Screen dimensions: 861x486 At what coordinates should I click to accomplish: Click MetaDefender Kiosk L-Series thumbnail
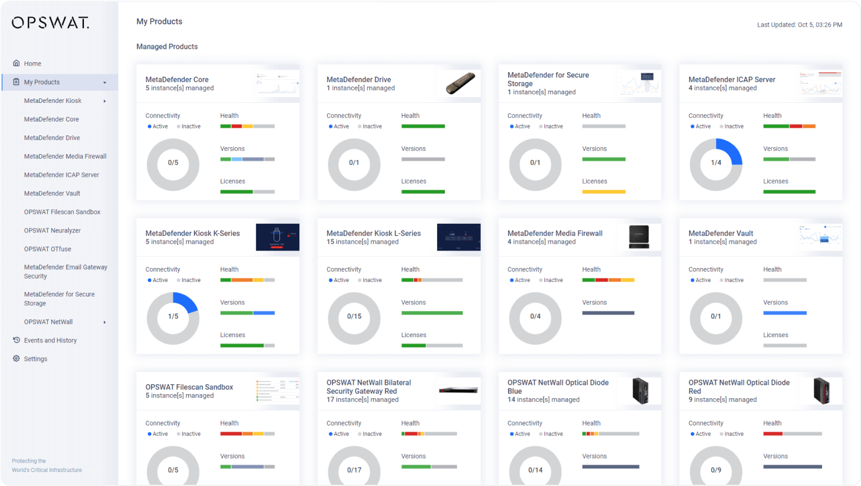pos(459,237)
